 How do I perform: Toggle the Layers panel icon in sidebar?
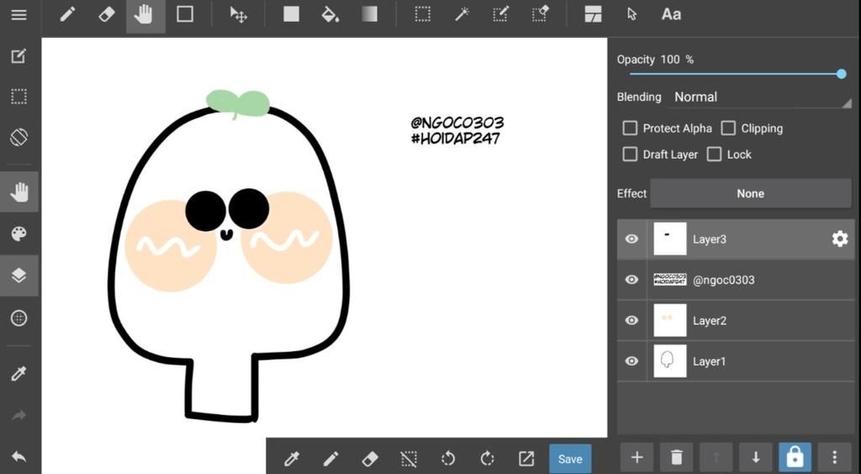click(x=19, y=276)
